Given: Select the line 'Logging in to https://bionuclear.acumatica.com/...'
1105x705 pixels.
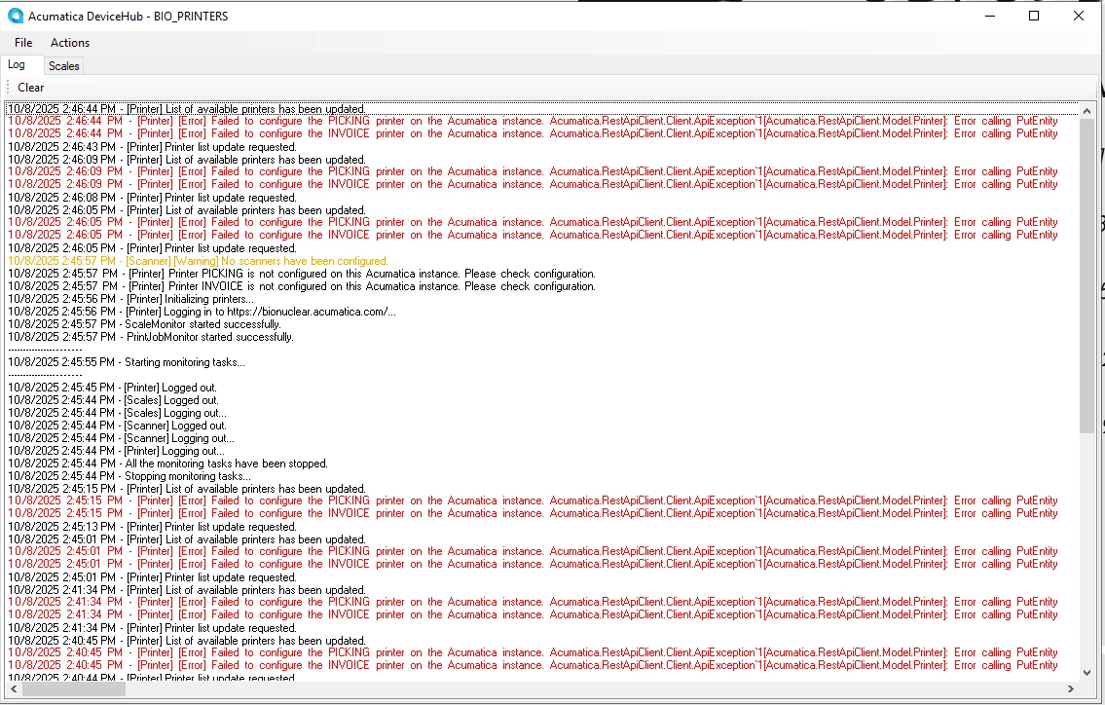Looking at the screenshot, I should pyautogui.click(x=202, y=312).
